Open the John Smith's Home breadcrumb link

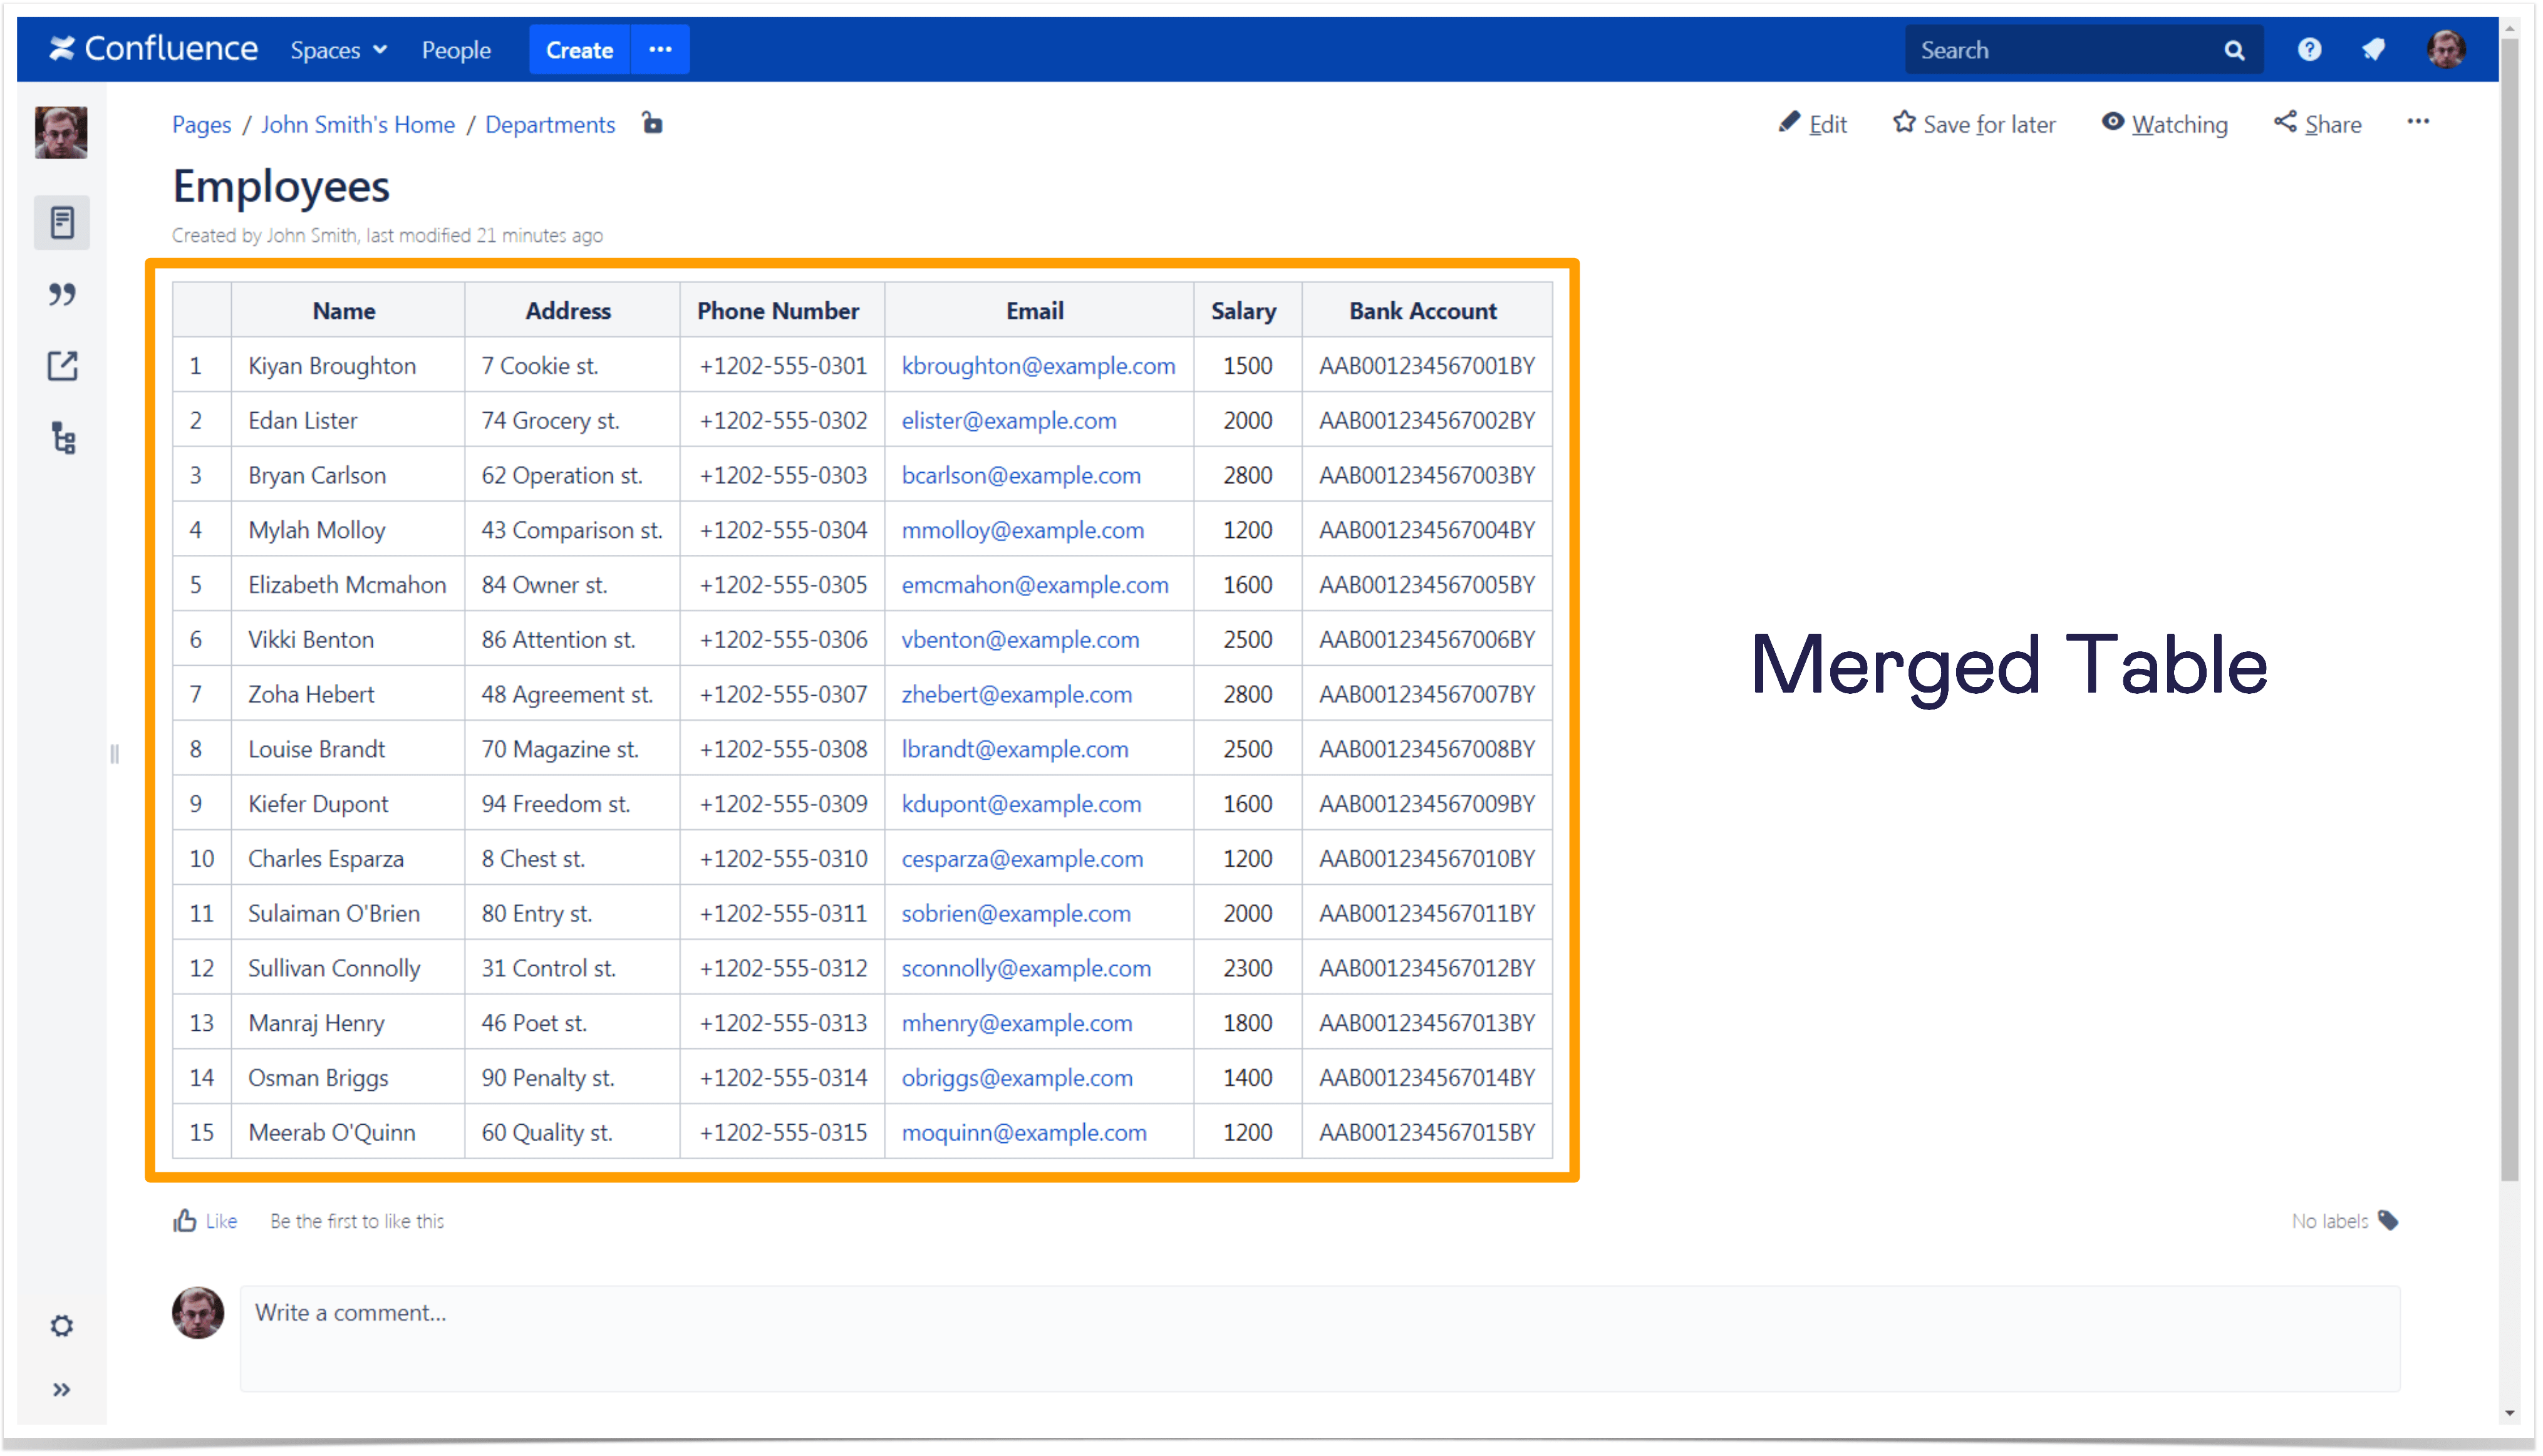(x=357, y=124)
